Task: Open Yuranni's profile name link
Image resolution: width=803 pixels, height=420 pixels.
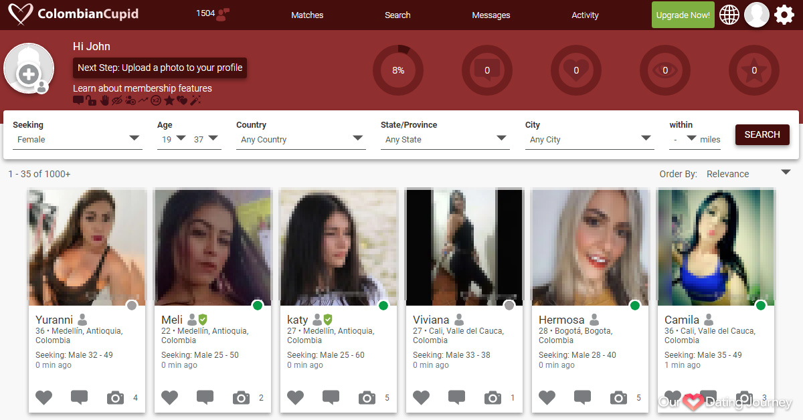Action: [x=54, y=320]
